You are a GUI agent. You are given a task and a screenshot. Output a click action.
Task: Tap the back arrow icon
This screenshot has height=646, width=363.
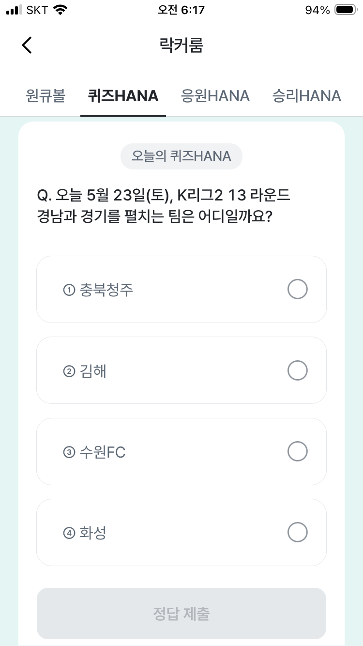pos(27,45)
